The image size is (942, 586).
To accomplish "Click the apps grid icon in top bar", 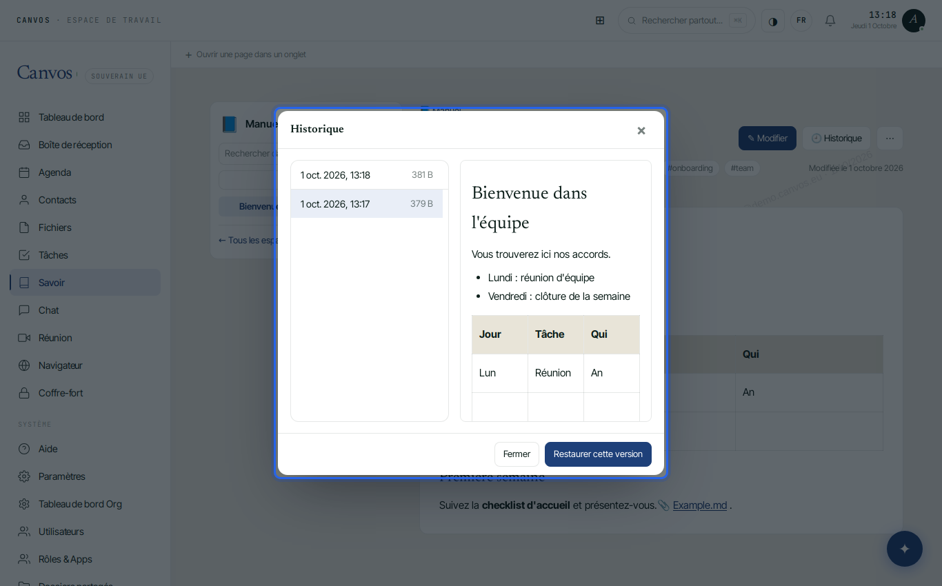I will tap(600, 21).
